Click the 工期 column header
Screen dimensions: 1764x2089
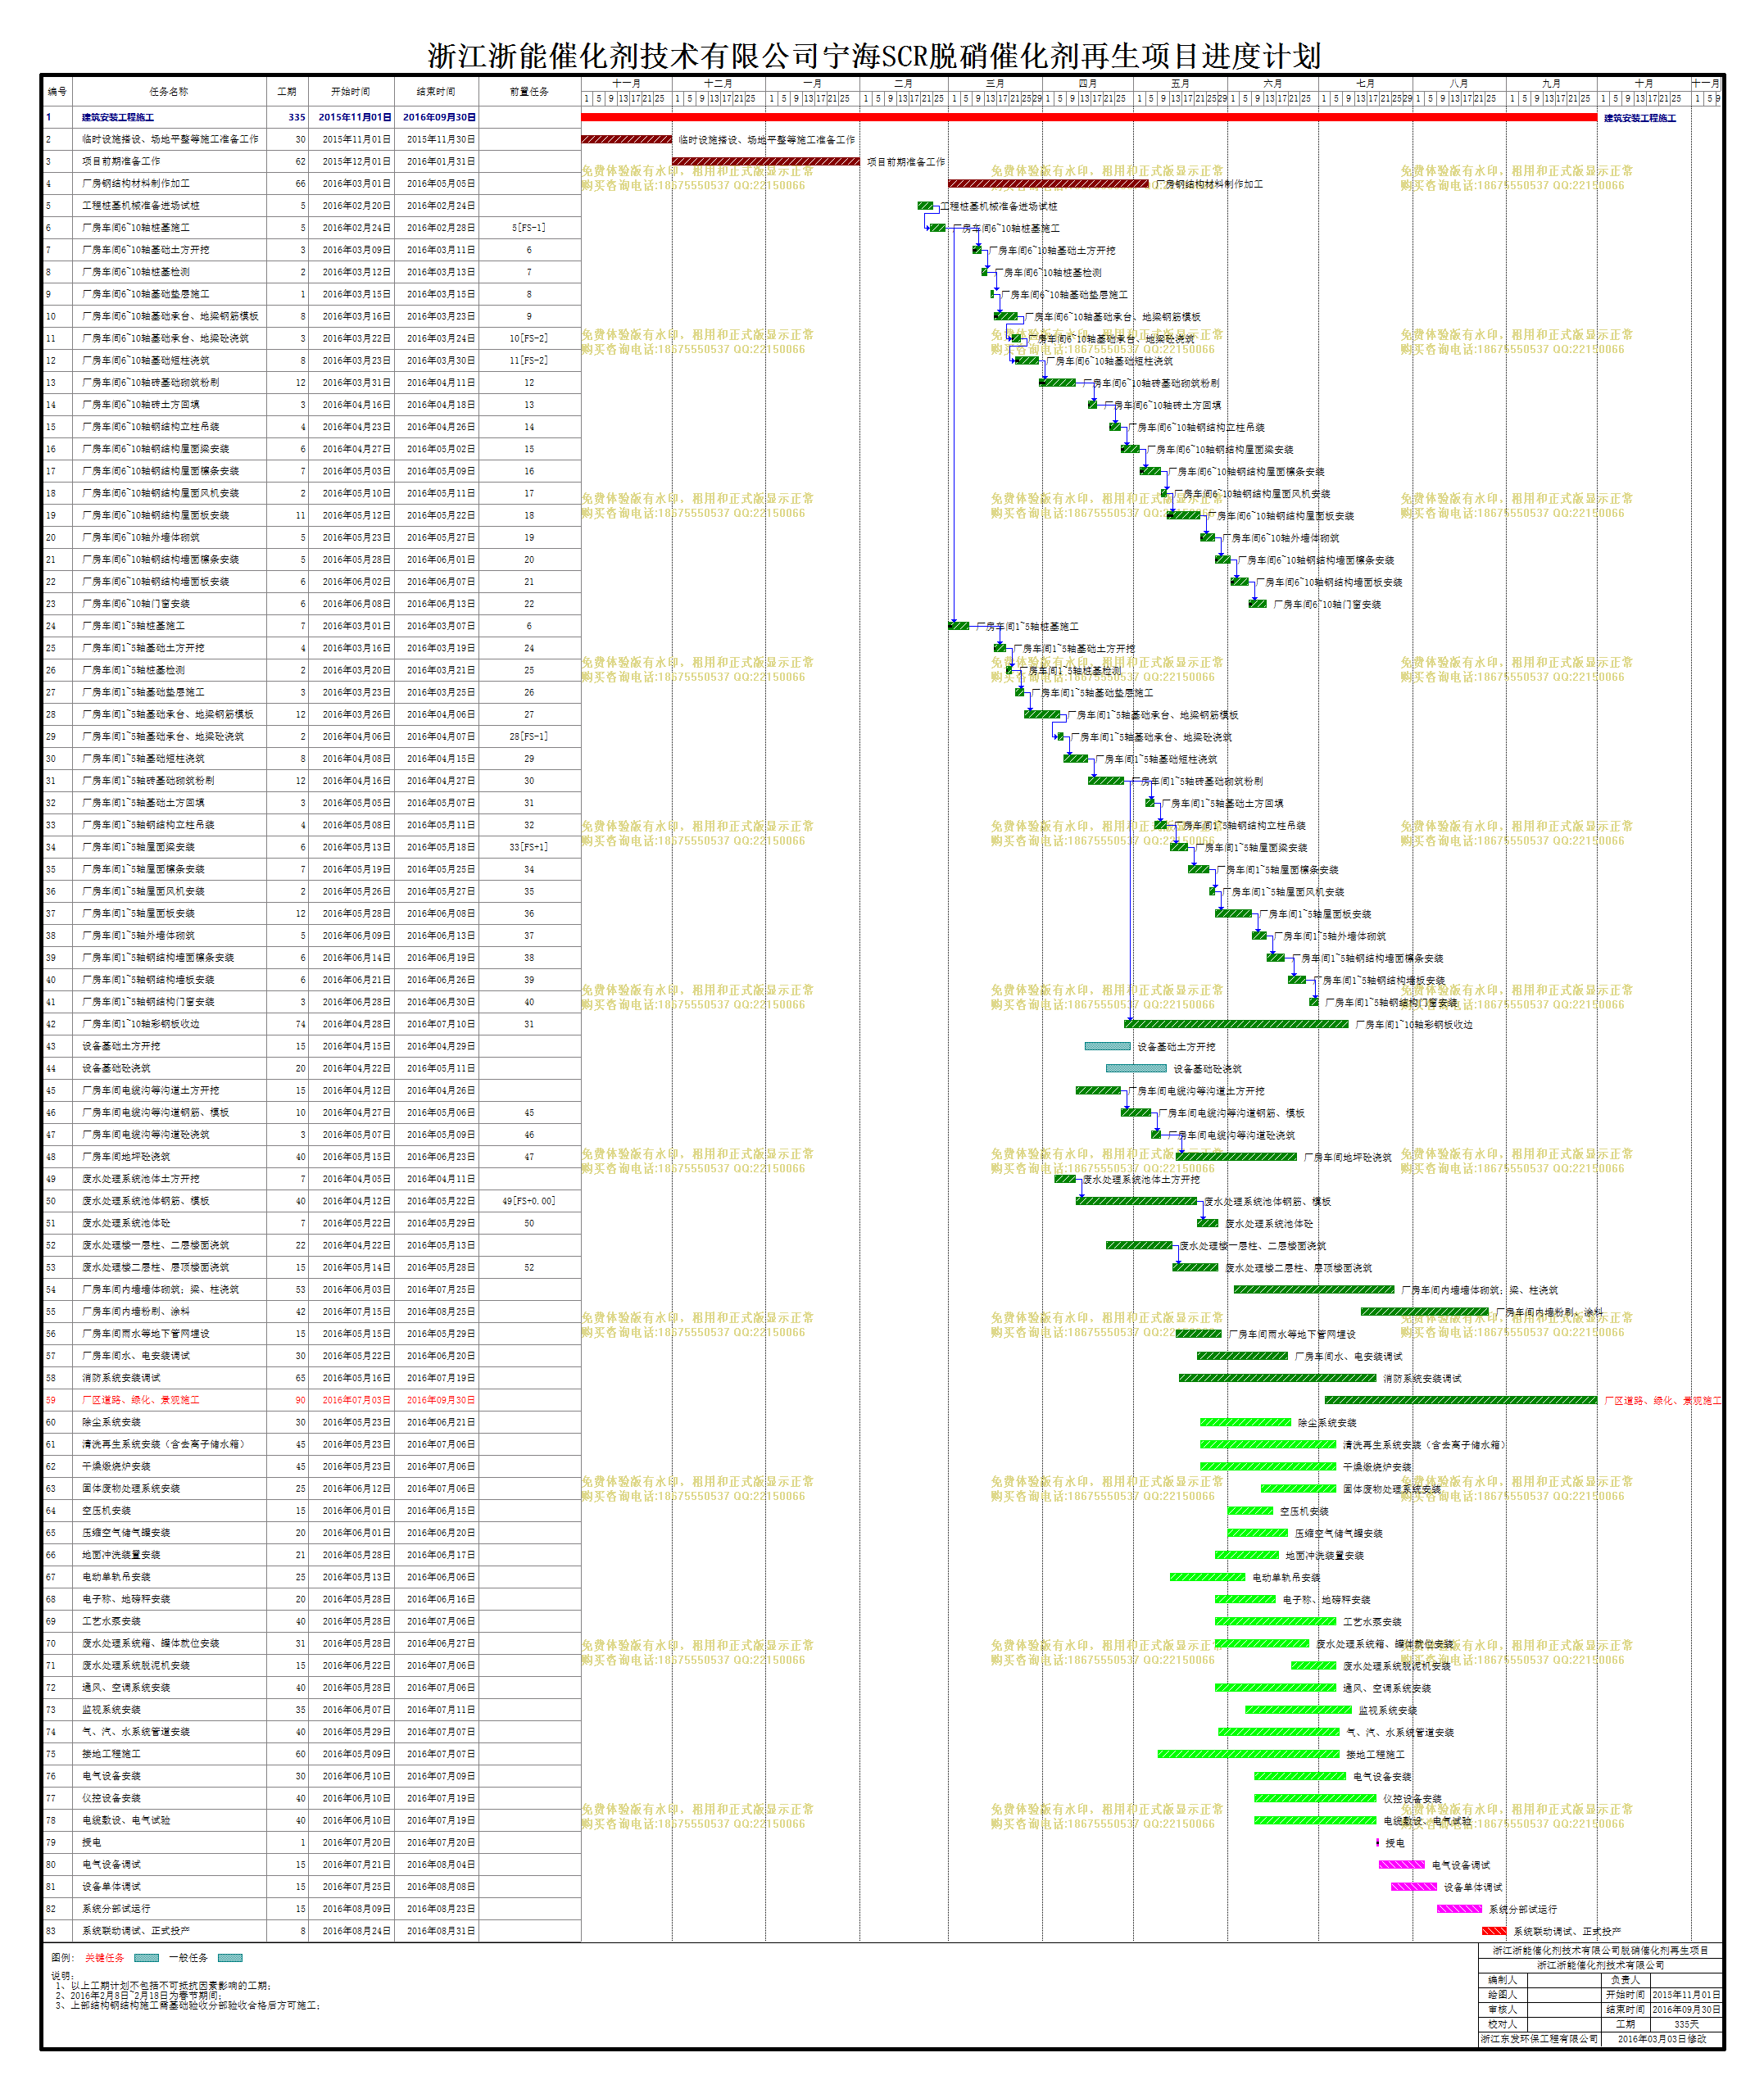[x=287, y=91]
